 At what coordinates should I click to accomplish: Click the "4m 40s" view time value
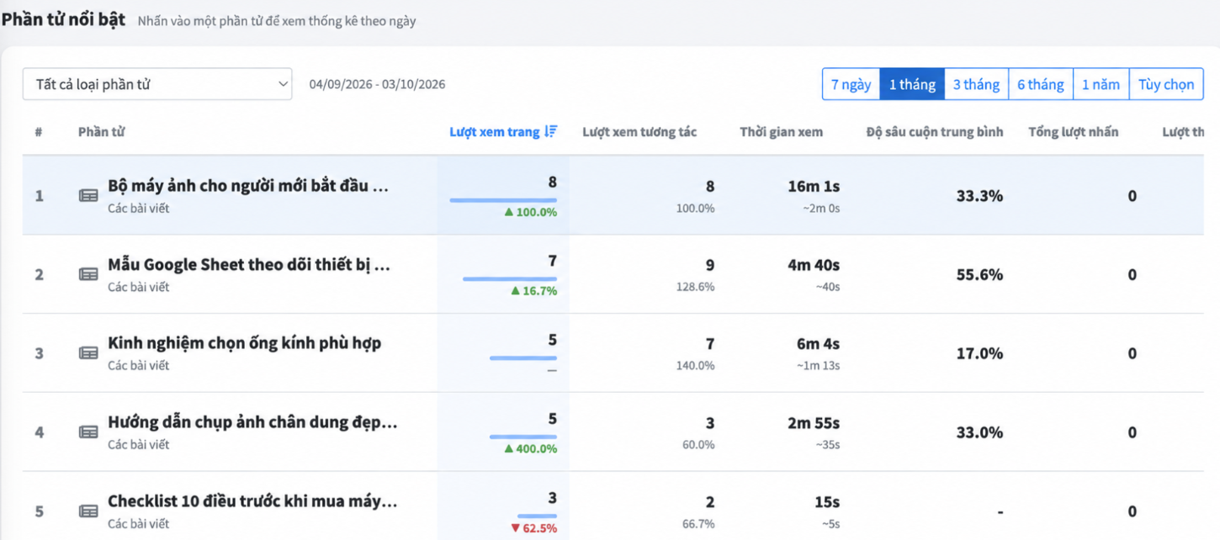pyautogui.click(x=814, y=265)
